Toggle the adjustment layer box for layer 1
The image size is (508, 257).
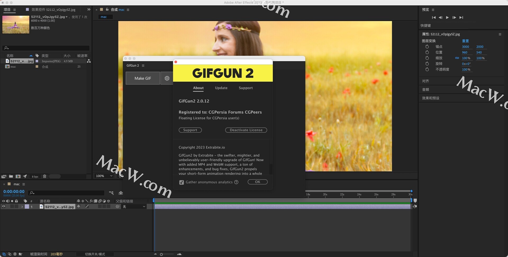(x=104, y=207)
